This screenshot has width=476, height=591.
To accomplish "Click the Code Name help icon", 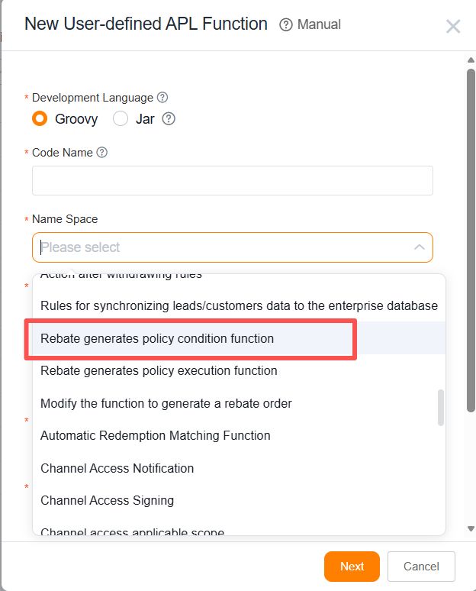I will 102,152.
